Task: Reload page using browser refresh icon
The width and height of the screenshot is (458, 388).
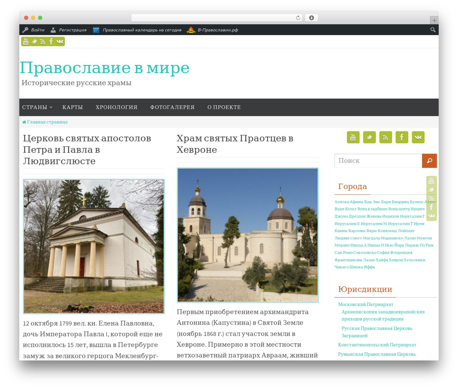Action: tap(298, 18)
